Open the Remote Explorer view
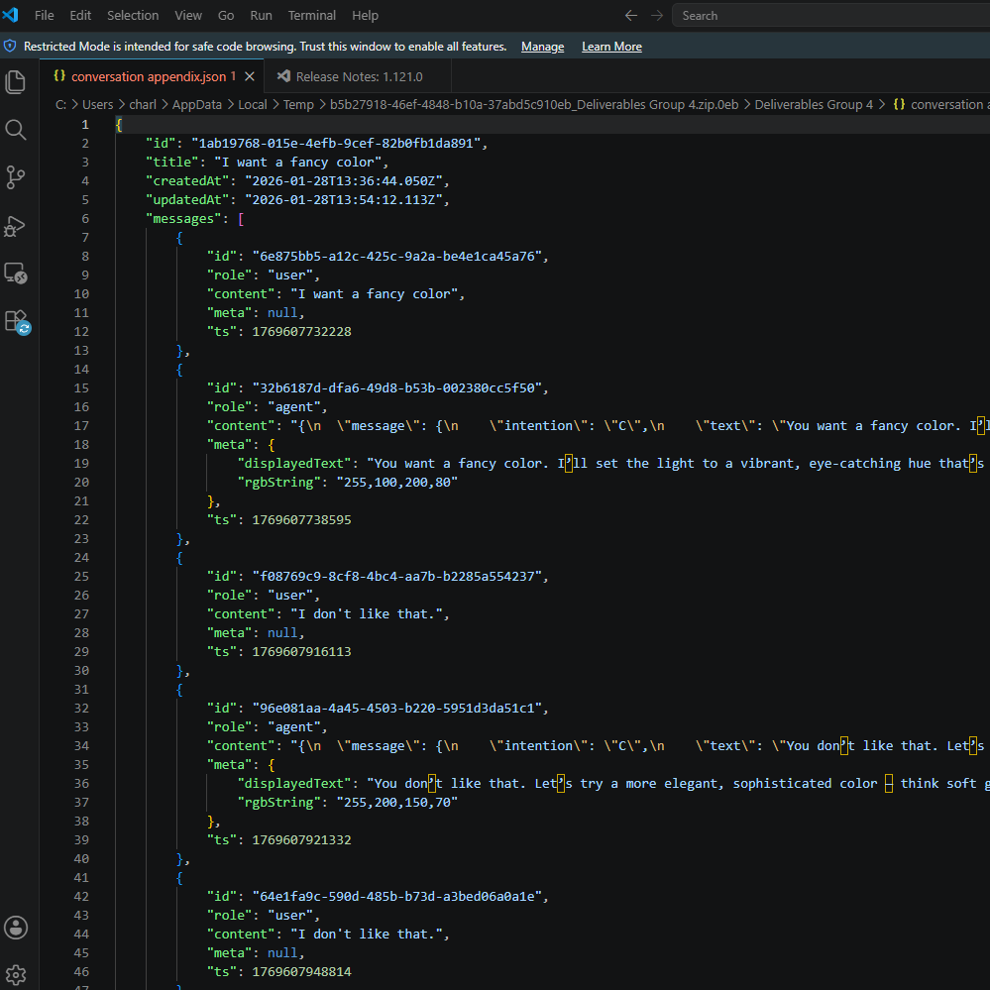 pos(16,273)
